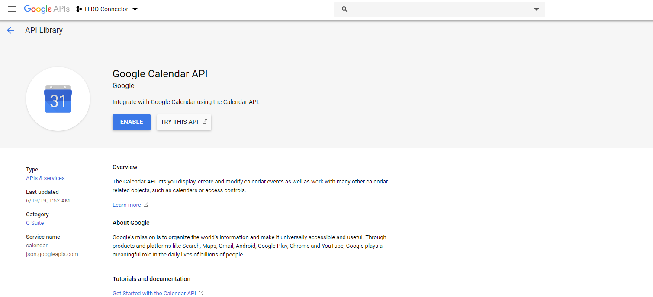Click the service name calendar-json.googleapis.com
This screenshot has width=653, height=297.
[x=52, y=250]
